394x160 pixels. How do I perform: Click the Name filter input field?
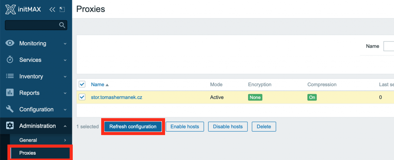pos(388,46)
